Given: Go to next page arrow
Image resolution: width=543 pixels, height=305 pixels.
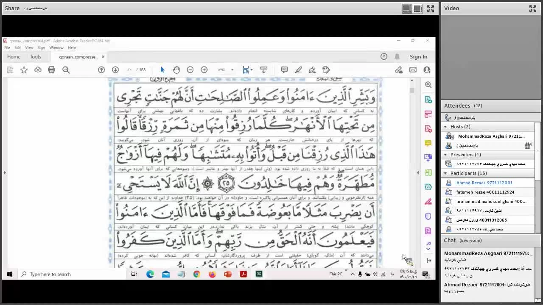Looking at the screenshot, I should (115, 70).
